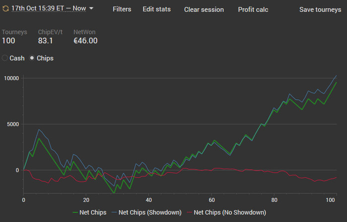Click the Clear session button
This screenshot has width=347, height=222.
pos(204,9)
